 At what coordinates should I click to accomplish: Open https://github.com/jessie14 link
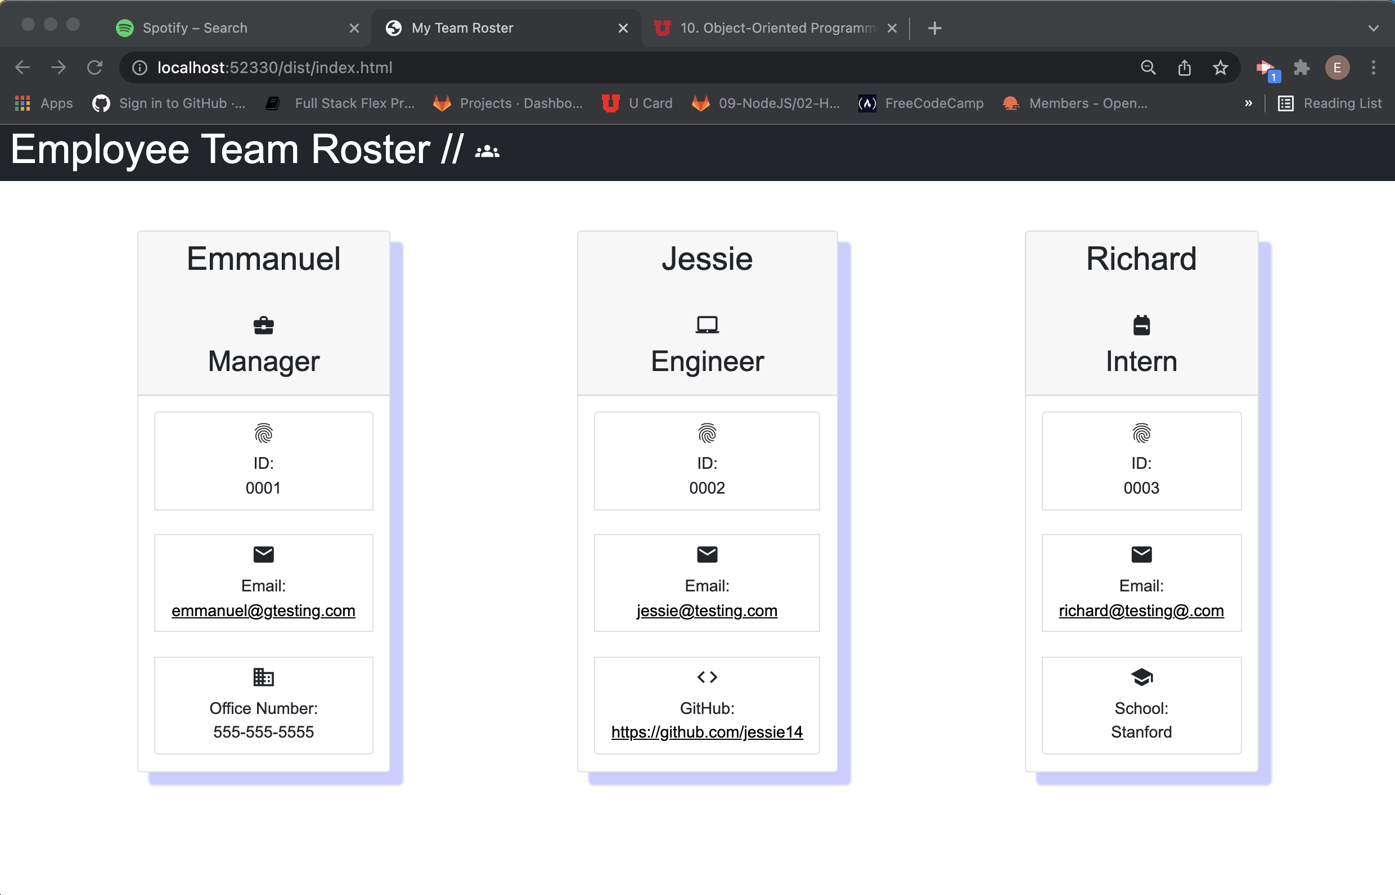point(707,733)
